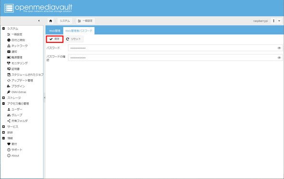Open the user menu dropdown arrow
This screenshot has width=284, height=179.
(x=279, y=21)
